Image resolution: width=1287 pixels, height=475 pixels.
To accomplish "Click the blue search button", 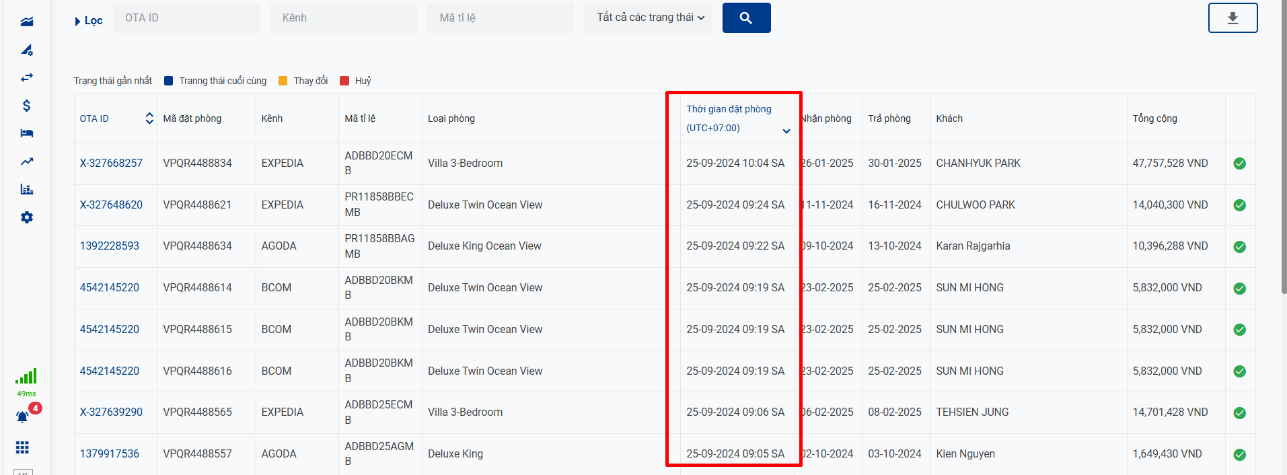I will pos(746,18).
